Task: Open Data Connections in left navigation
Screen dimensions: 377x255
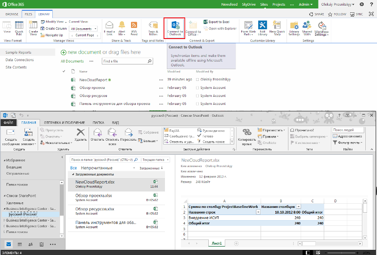Action: (x=20, y=60)
